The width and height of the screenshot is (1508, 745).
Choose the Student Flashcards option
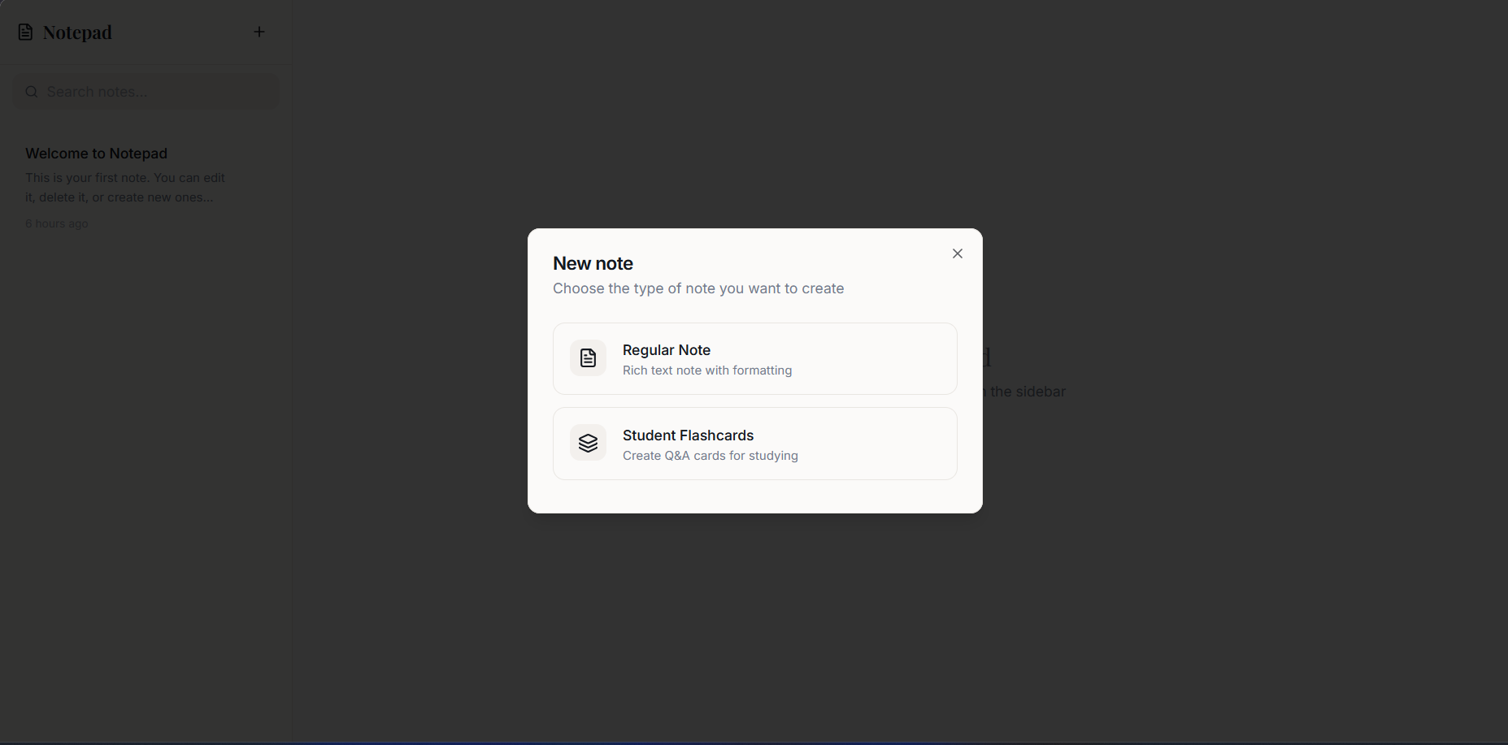click(755, 444)
